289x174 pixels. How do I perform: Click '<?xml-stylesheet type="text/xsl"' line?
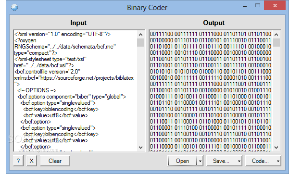pyautogui.click(x=50, y=59)
